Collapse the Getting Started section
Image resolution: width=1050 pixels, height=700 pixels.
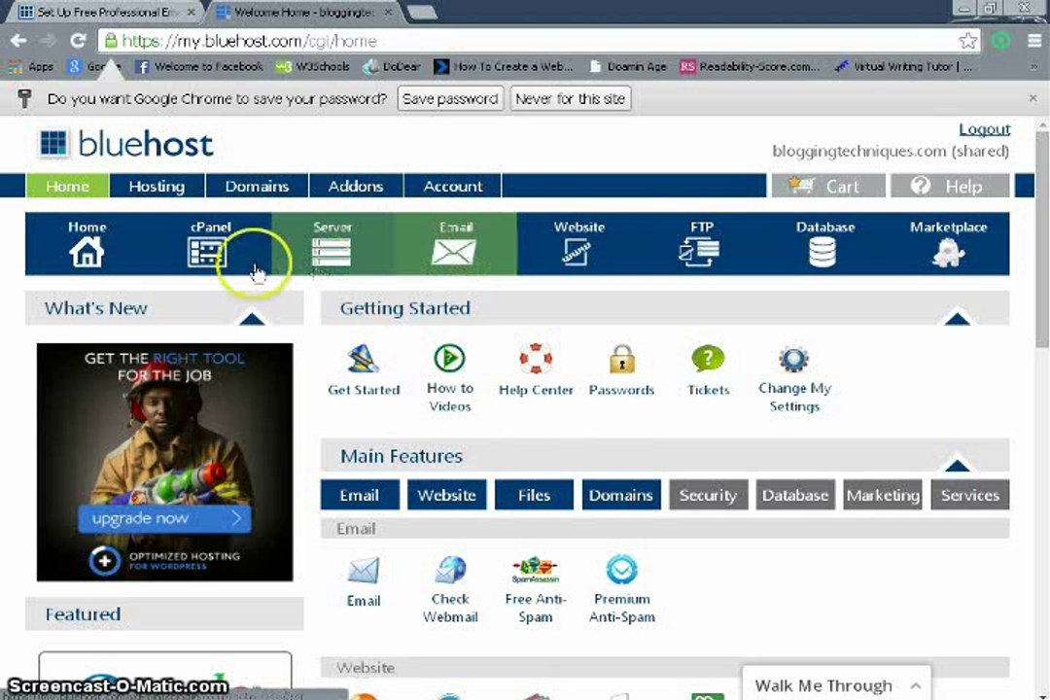pyautogui.click(x=957, y=318)
